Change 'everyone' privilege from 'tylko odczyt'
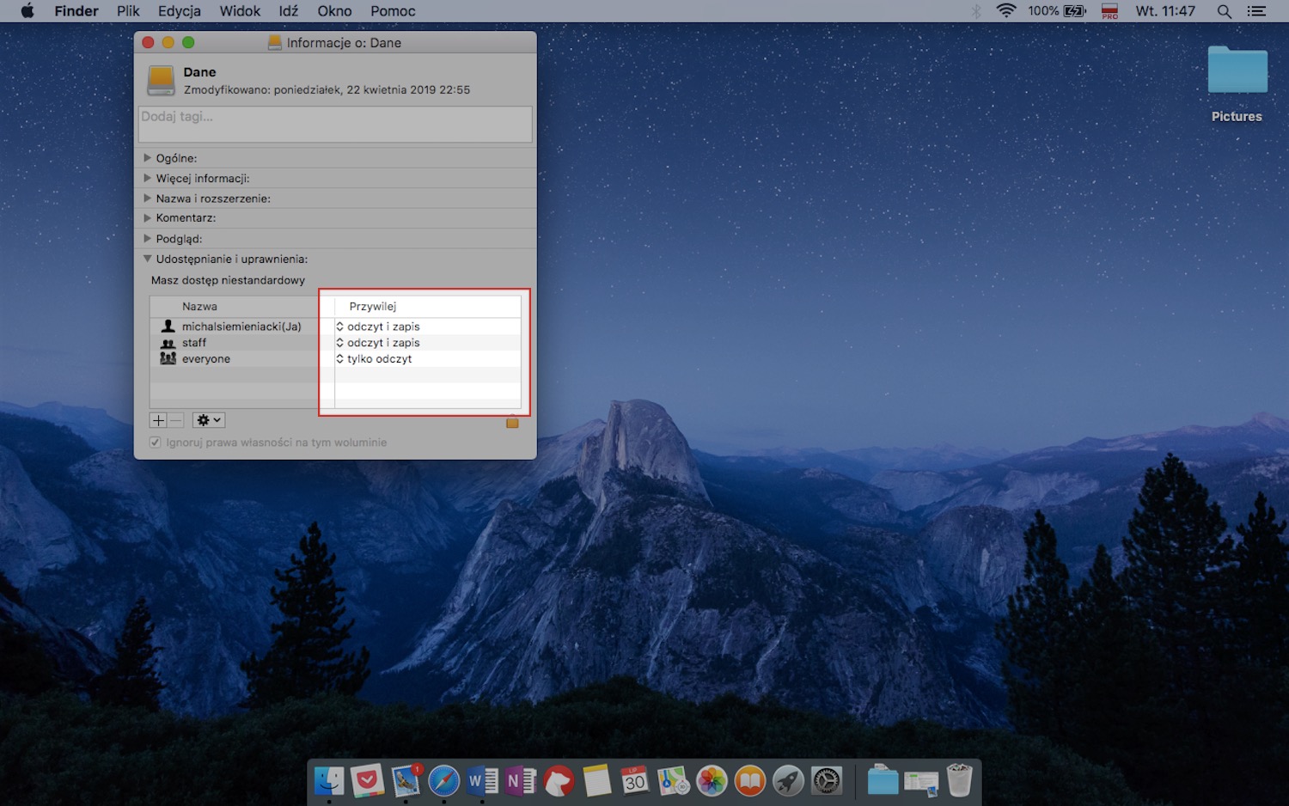1289x806 pixels. click(x=379, y=358)
